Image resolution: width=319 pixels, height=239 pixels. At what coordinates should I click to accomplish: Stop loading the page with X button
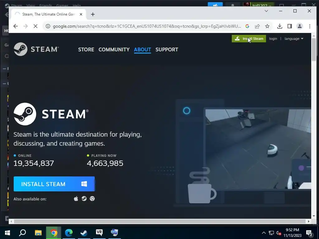(x=36, y=26)
